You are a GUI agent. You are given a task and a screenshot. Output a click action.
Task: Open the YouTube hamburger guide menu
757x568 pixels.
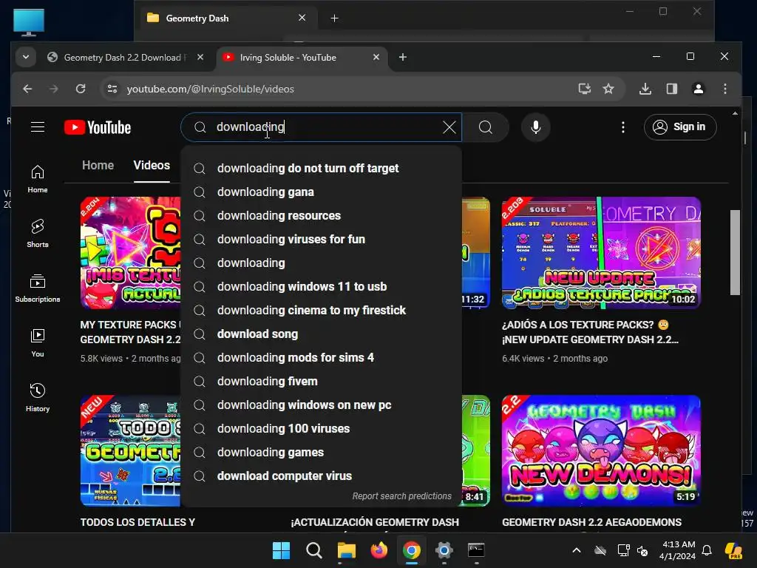[x=38, y=127]
